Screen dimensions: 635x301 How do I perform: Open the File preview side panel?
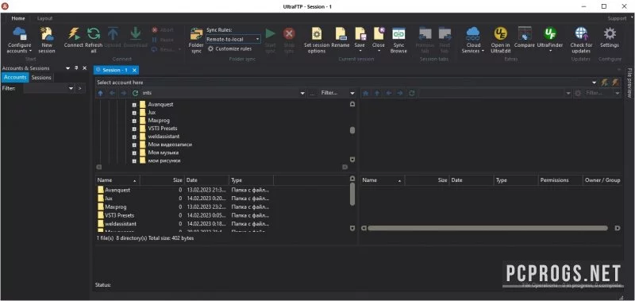tap(629, 83)
